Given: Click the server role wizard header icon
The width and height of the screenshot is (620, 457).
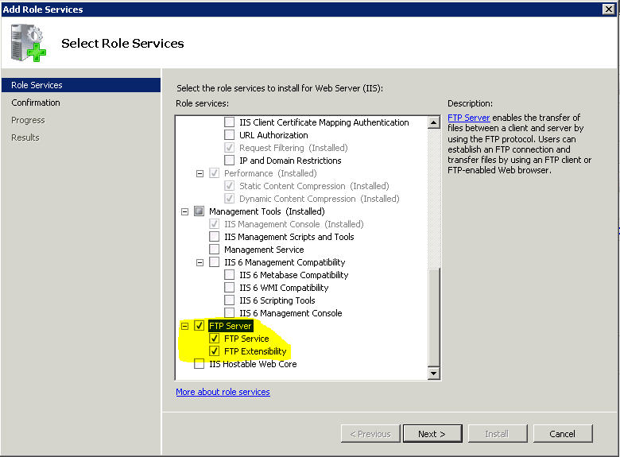Looking at the screenshot, I should 28,44.
